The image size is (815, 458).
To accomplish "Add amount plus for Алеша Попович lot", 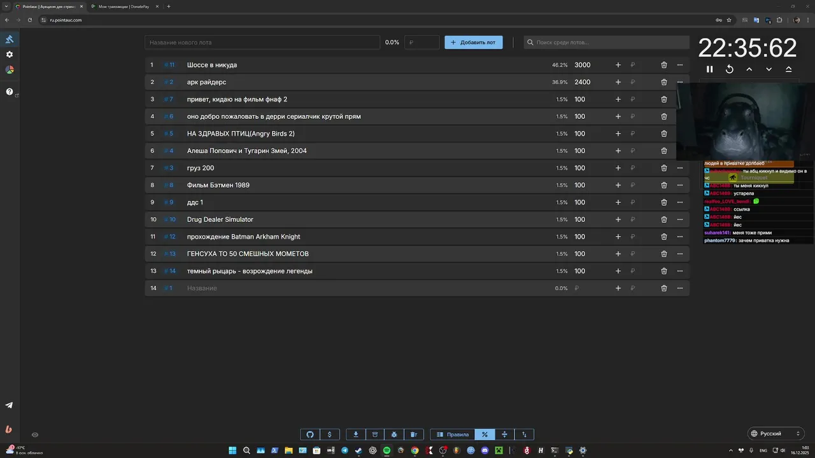I will (618, 151).
